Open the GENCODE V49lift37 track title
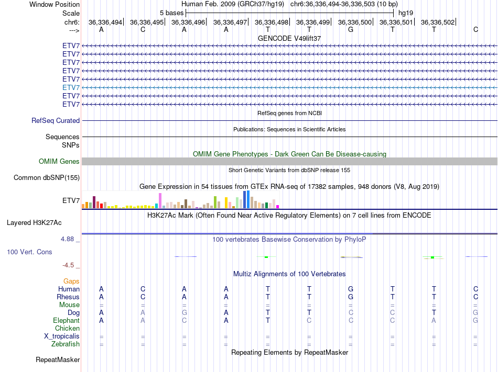 (x=289, y=38)
